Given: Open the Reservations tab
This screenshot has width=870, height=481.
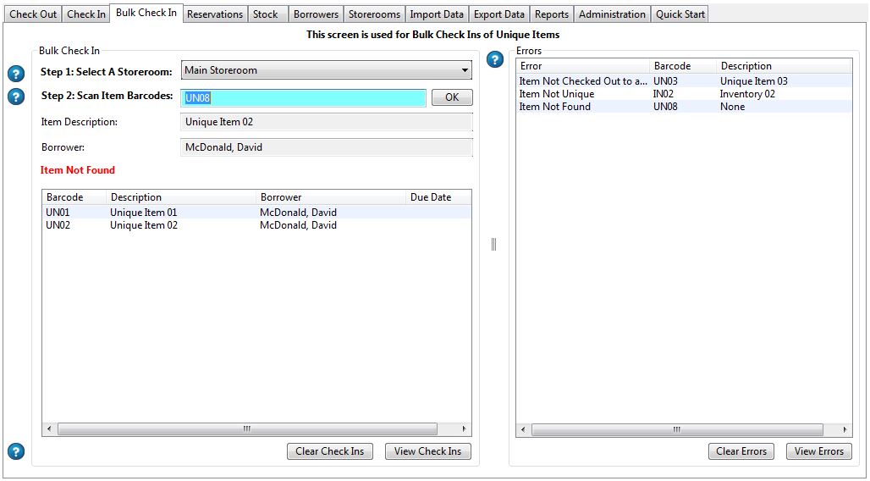Looking at the screenshot, I should point(215,14).
